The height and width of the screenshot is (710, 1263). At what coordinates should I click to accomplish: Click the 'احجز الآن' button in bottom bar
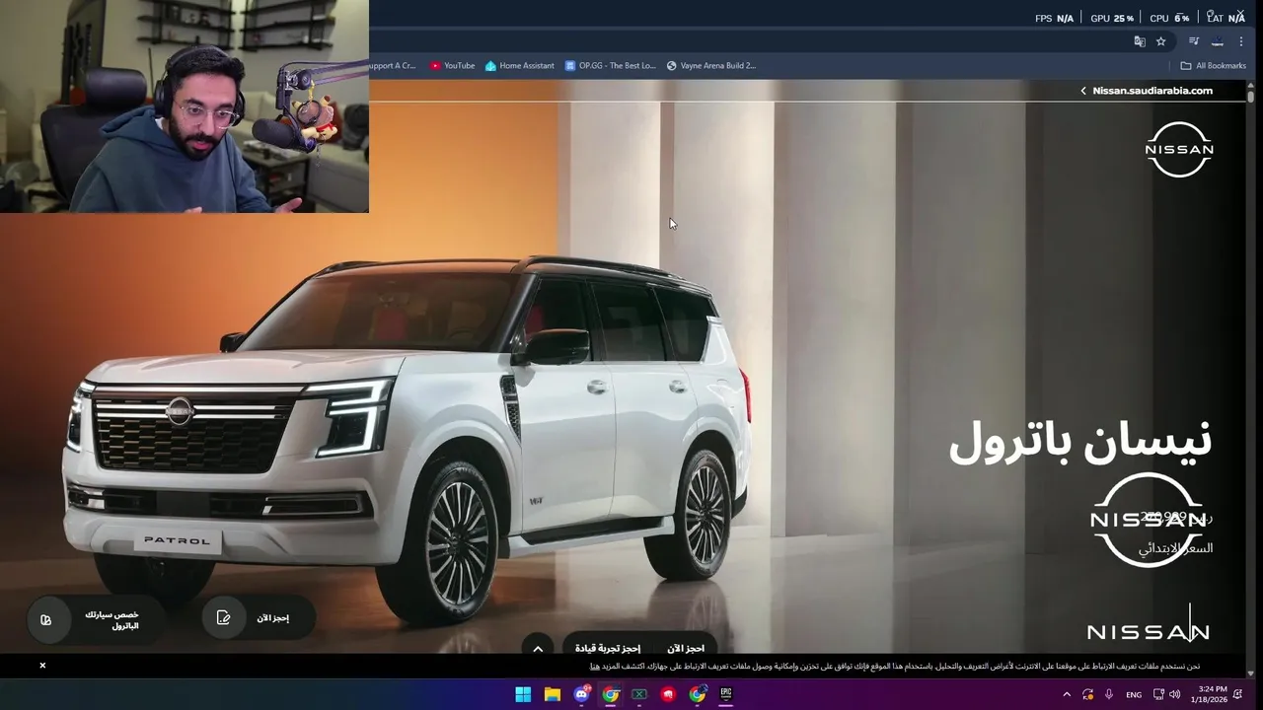point(686,648)
